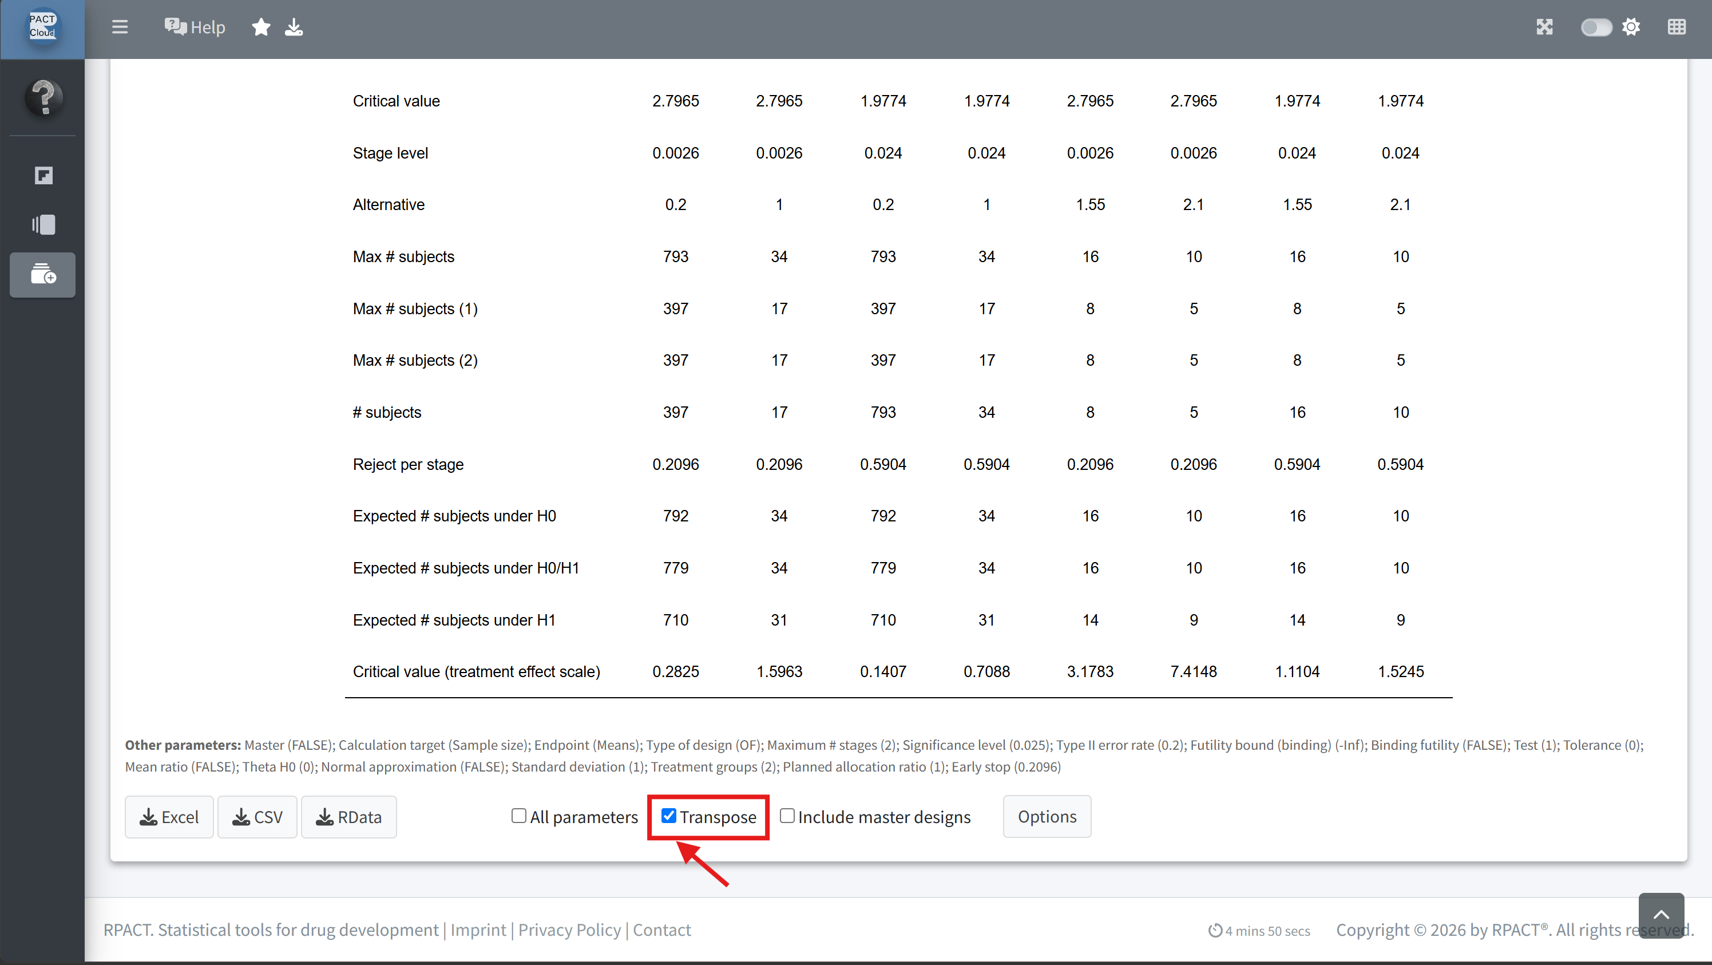Screen dimensions: 1712x965
Task: Select 'Expected # subjects under H1' label
Action: tap(454, 620)
